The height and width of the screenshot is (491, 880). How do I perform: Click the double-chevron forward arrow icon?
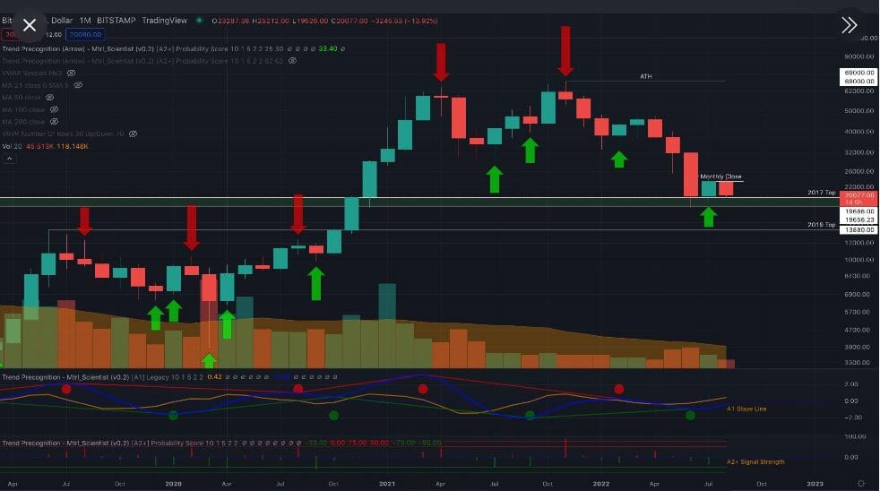[849, 26]
